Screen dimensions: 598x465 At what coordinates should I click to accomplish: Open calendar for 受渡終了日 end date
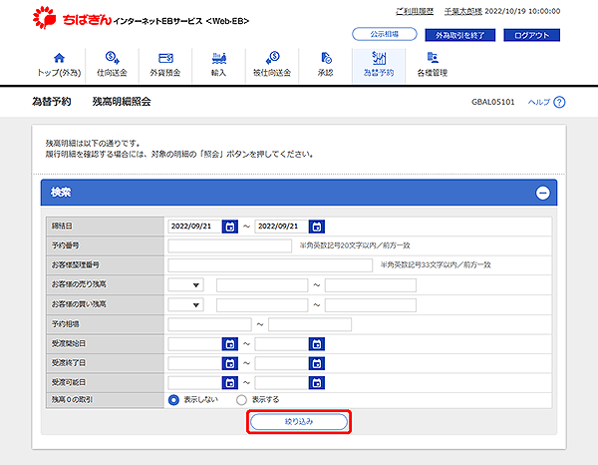click(x=317, y=363)
